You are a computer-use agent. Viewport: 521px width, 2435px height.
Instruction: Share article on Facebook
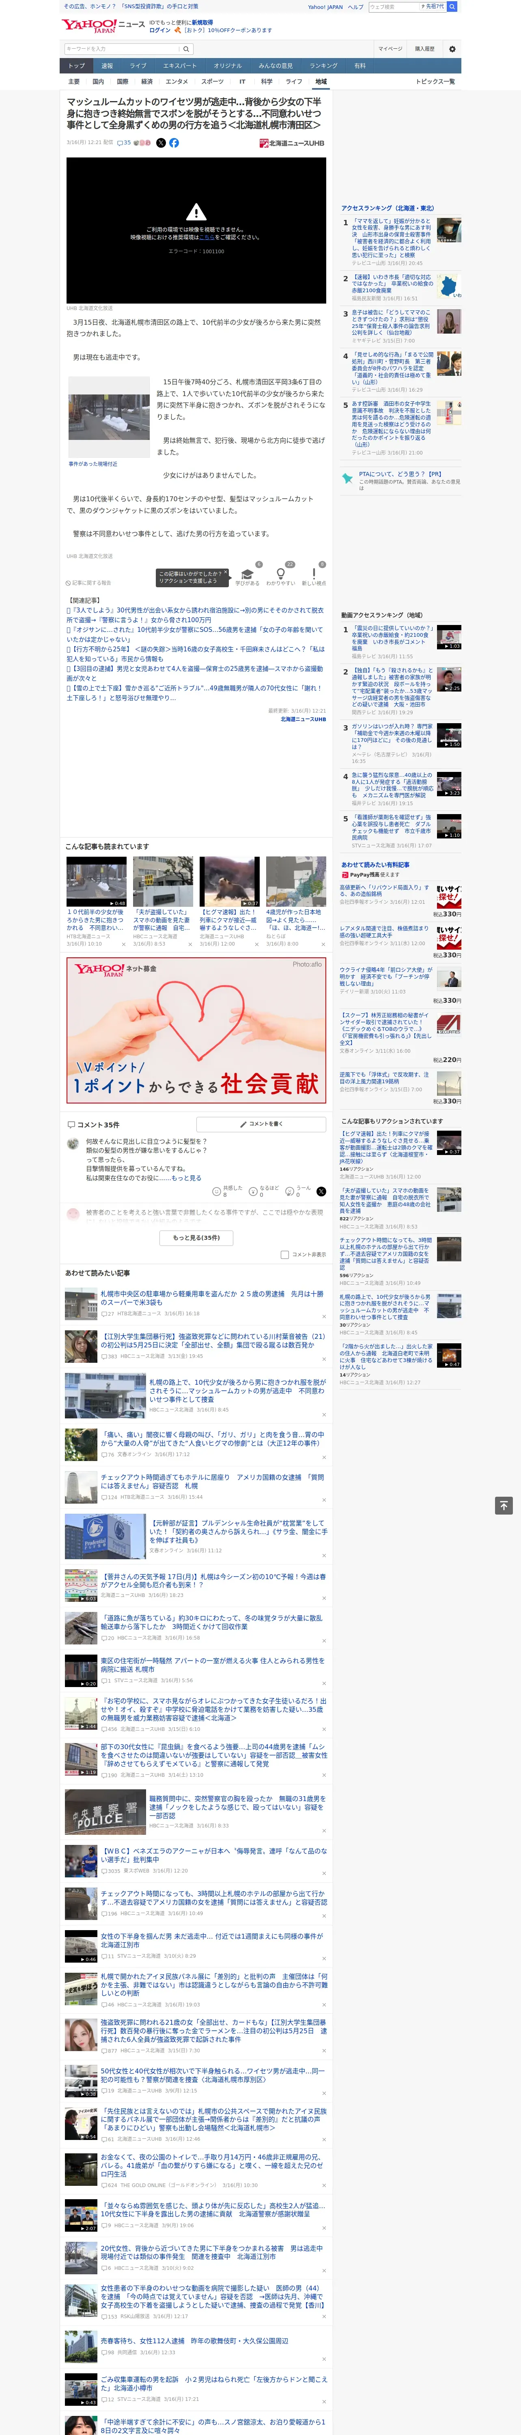[x=174, y=143]
